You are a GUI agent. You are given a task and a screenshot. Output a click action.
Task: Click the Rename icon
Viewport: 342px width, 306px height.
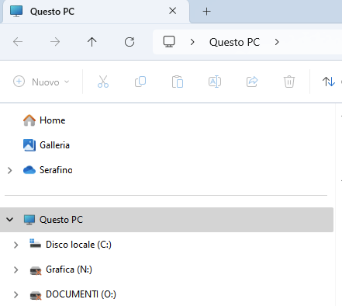pos(215,82)
